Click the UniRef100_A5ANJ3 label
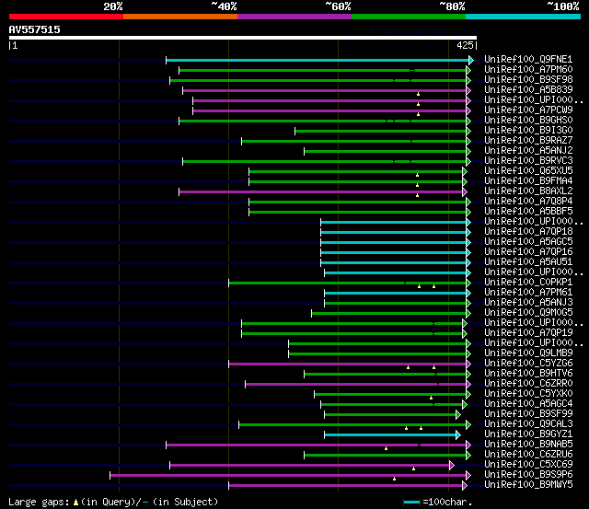This screenshot has width=589, height=509. point(528,303)
